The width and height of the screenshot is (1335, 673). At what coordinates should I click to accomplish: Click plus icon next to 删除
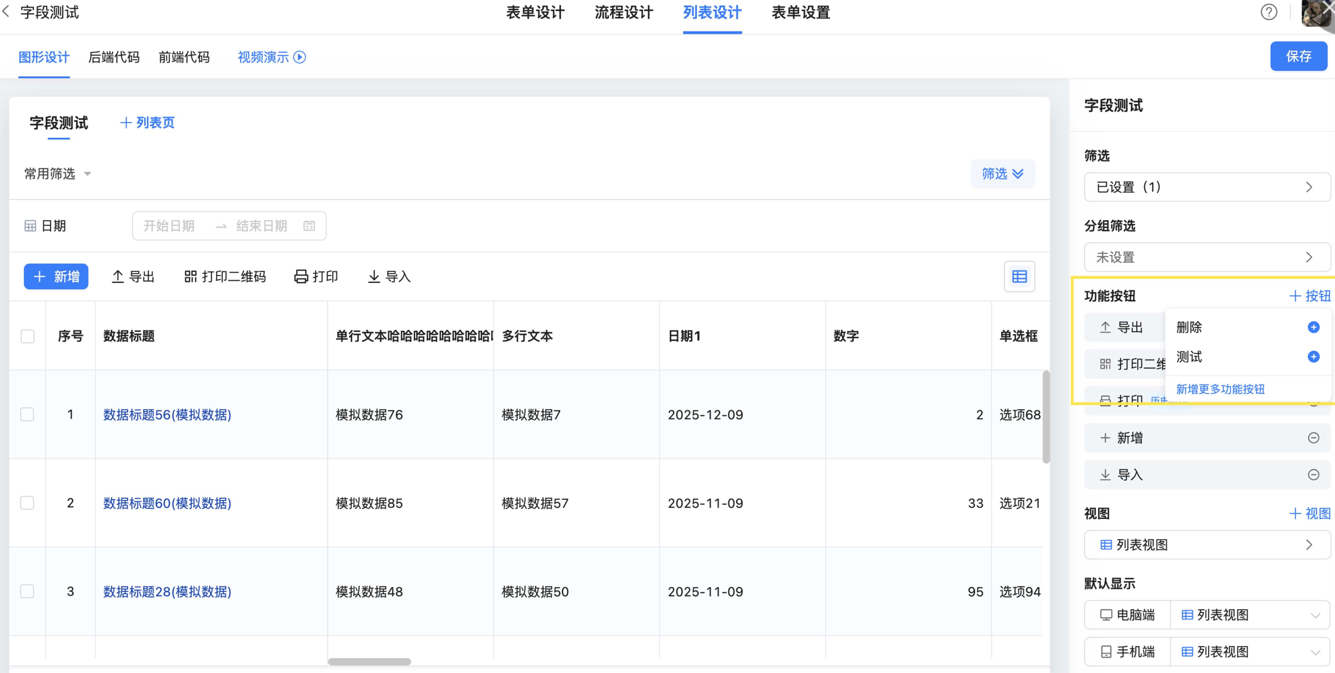(1313, 327)
